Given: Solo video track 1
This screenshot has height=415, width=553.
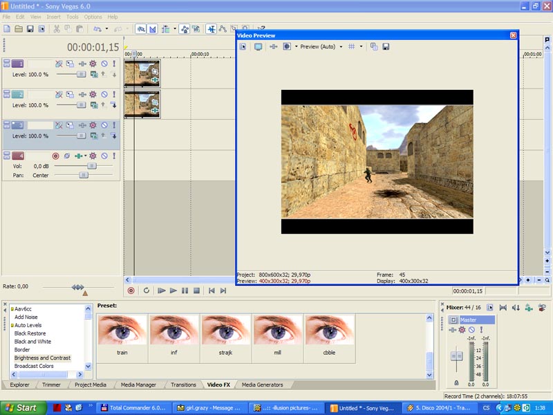Looking at the screenshot, I should pos(114,64).
